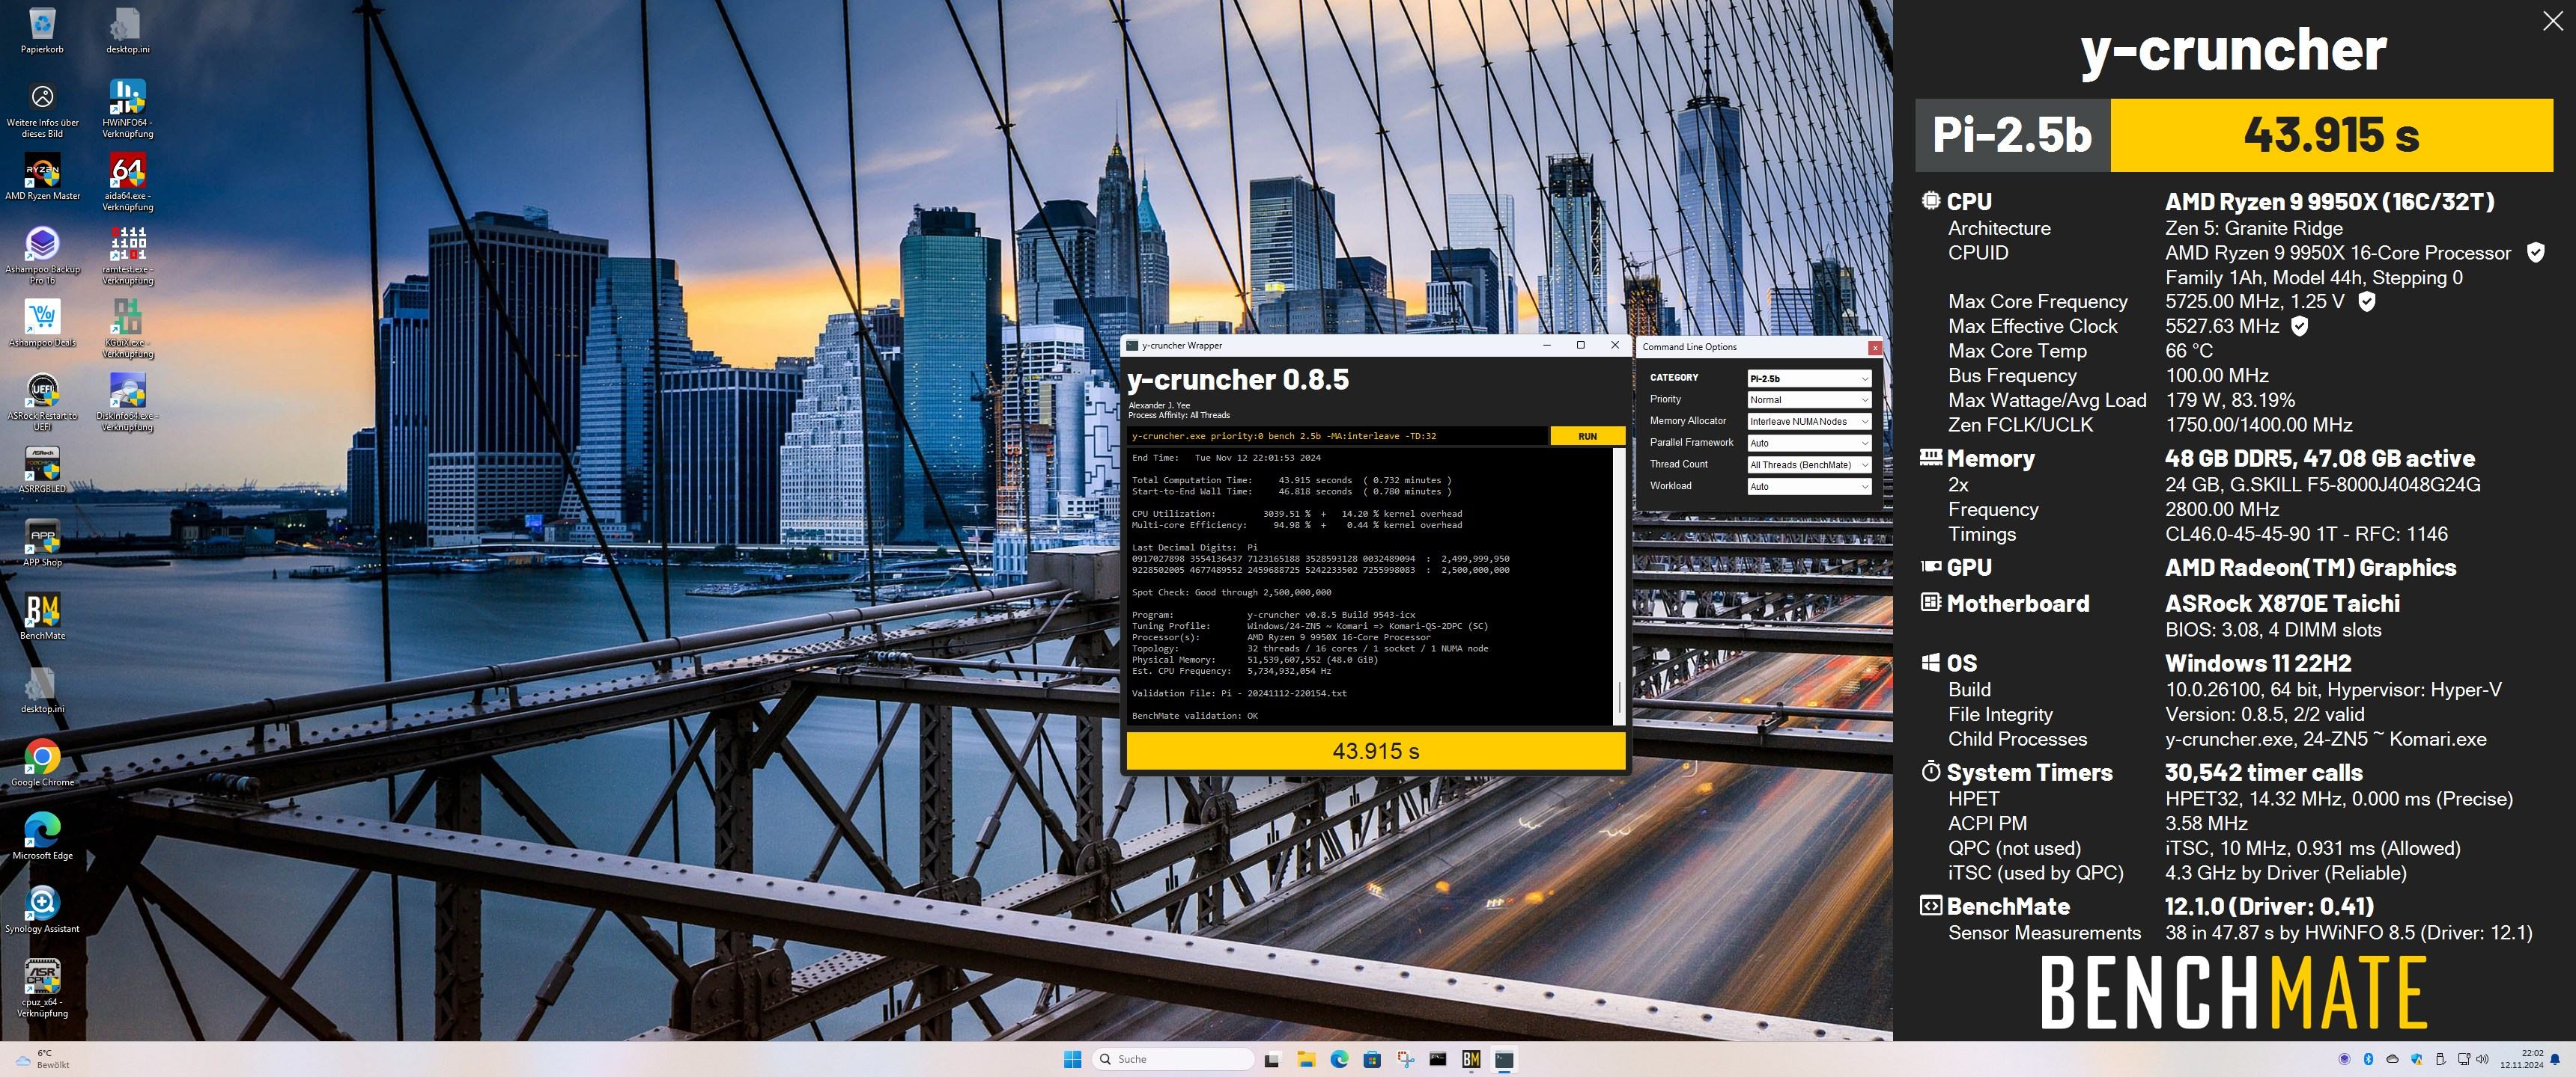
Task: Click the safely remove USB tray icon
Action: point(2440,1059)
